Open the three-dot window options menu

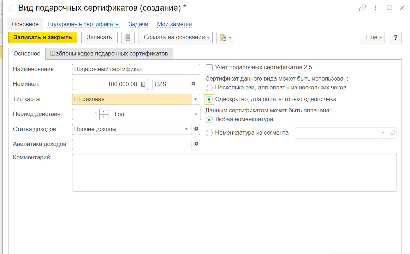(376, 8)
